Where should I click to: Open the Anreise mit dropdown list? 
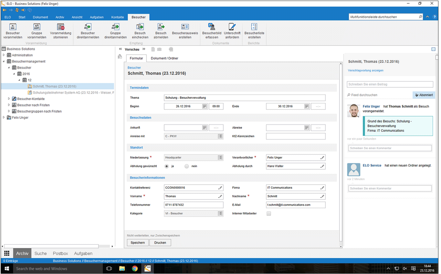[x=220, y=136]
